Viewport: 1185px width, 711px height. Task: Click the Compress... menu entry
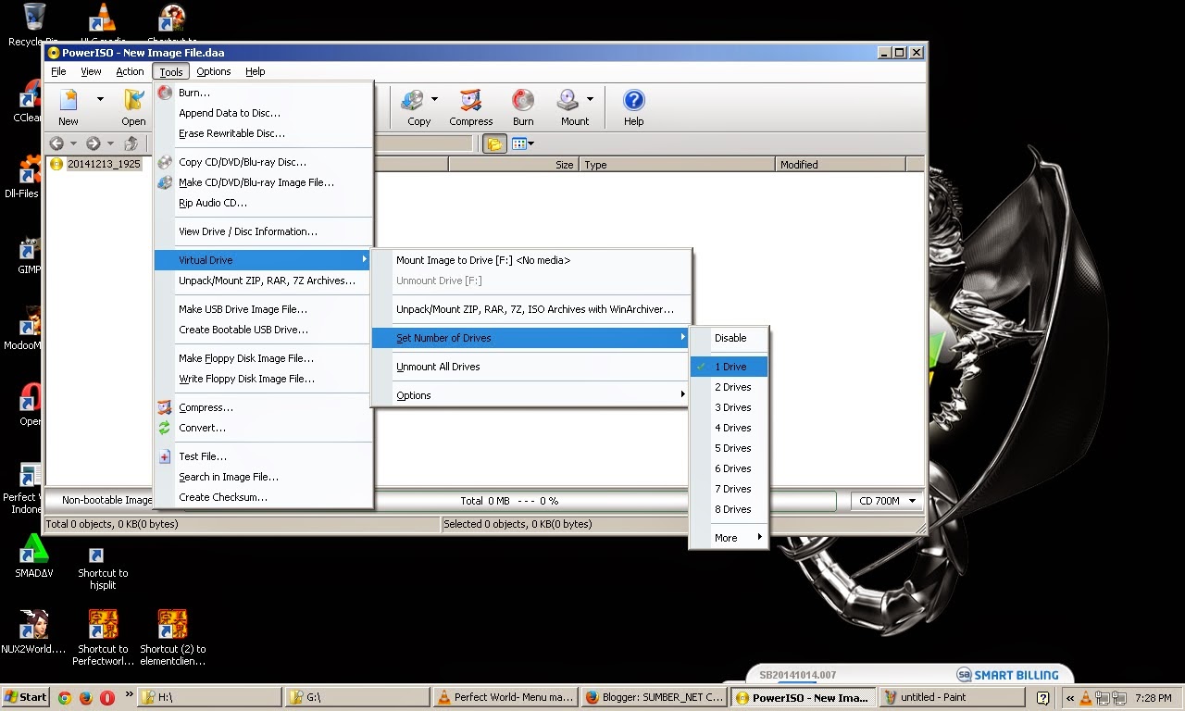coord(264,407)
